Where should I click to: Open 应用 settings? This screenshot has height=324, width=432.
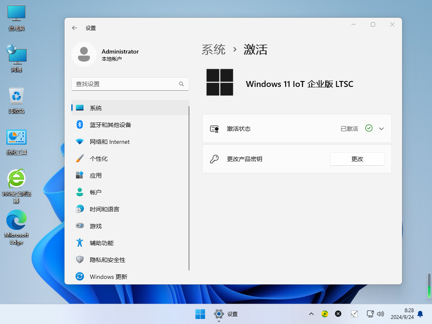click(130, 175)
